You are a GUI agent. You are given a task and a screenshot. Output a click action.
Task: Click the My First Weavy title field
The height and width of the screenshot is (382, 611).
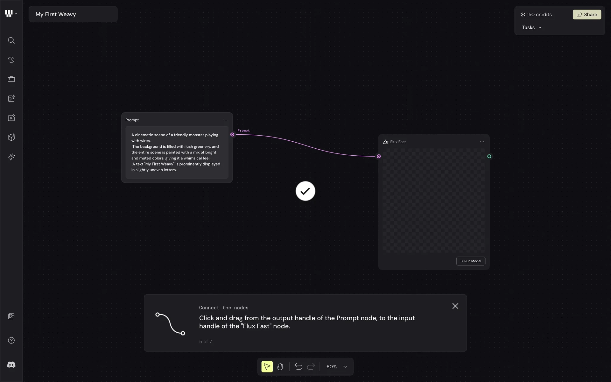[73, 14]
